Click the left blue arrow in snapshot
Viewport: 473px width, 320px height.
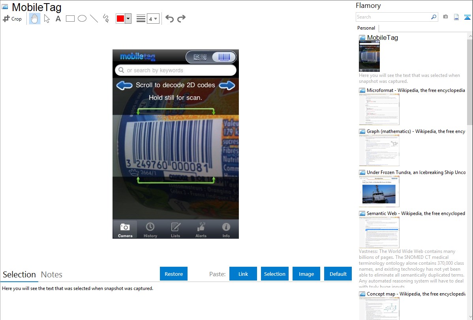pos(124,86)
